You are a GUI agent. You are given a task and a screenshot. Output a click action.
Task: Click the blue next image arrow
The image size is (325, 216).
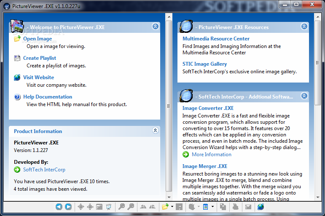(68, 206)
